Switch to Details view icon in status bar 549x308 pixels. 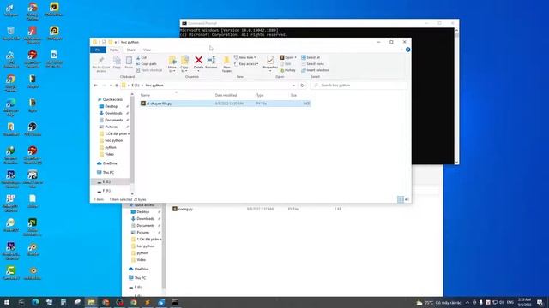coord(401,199)
